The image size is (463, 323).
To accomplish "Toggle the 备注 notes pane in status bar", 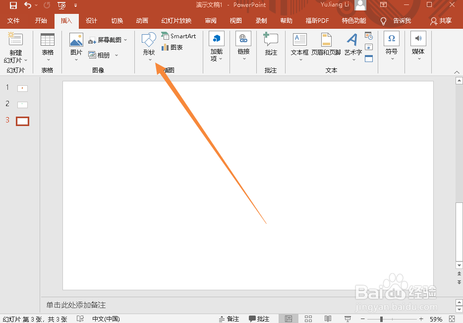I will 229,319.
